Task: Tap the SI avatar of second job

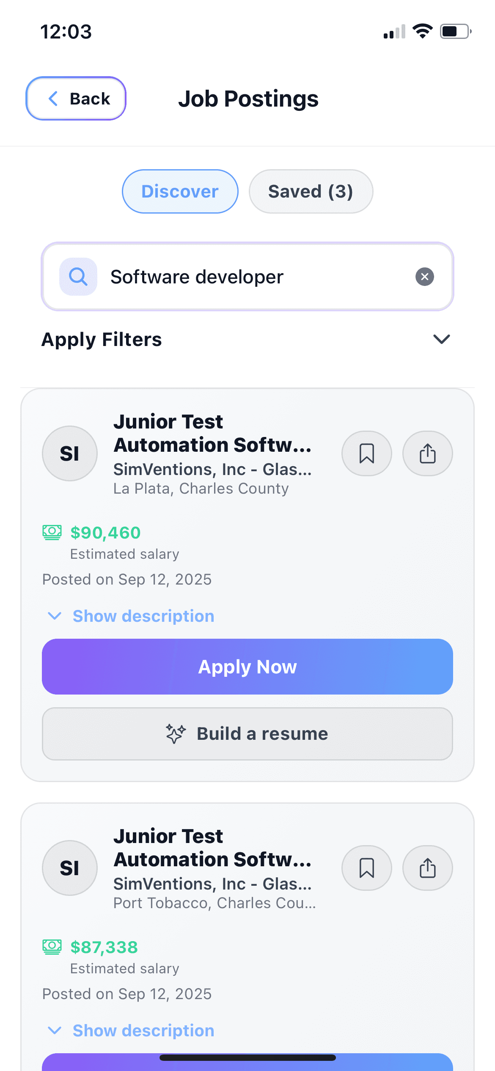Action: click(70, 868)
